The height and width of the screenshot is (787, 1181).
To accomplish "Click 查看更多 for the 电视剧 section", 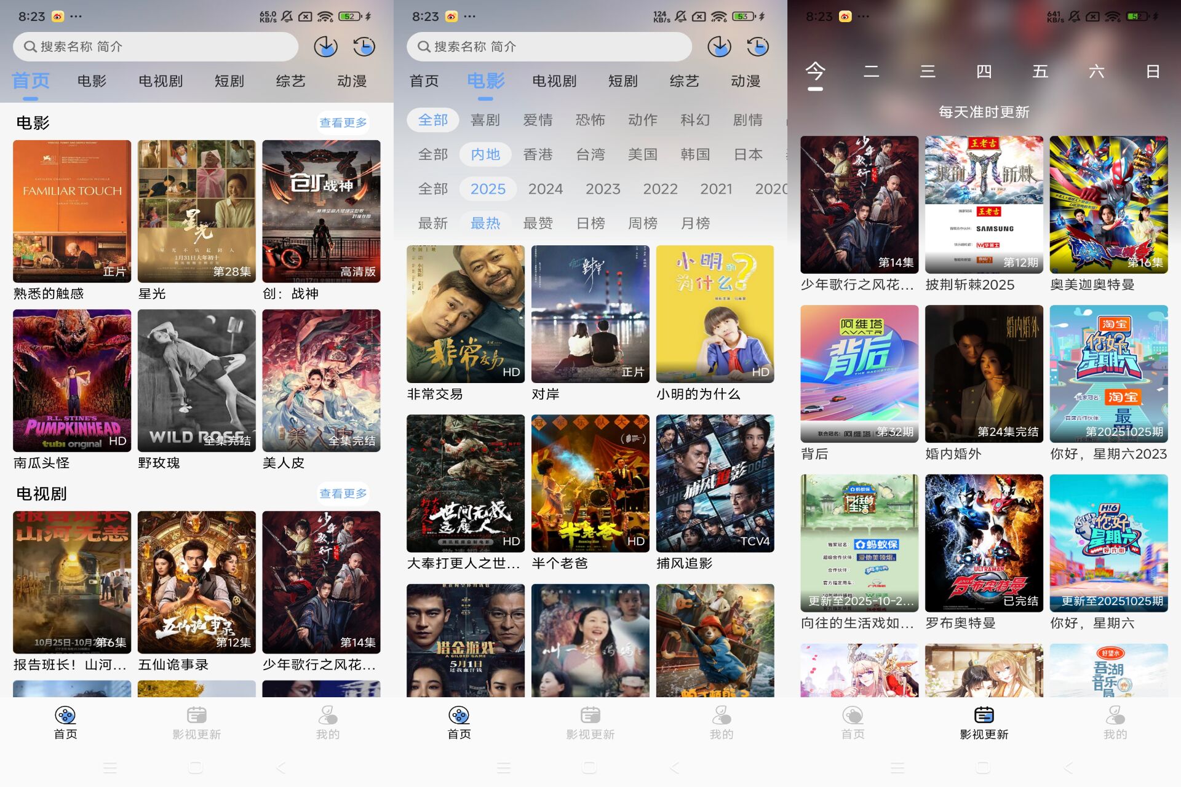I will point(343,492).
